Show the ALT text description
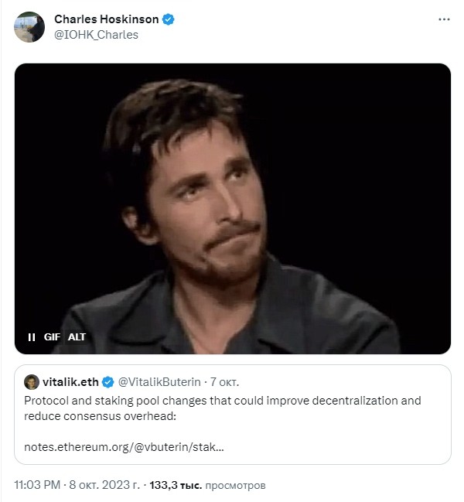This screenshot has width=464, height=502. (x=77, y=337)
